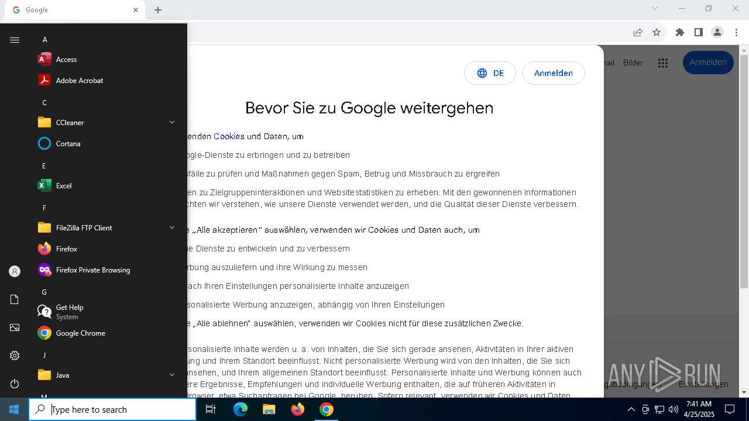749x421 pixels.
Task: Open the Power options icon
Action: point(15,384)
